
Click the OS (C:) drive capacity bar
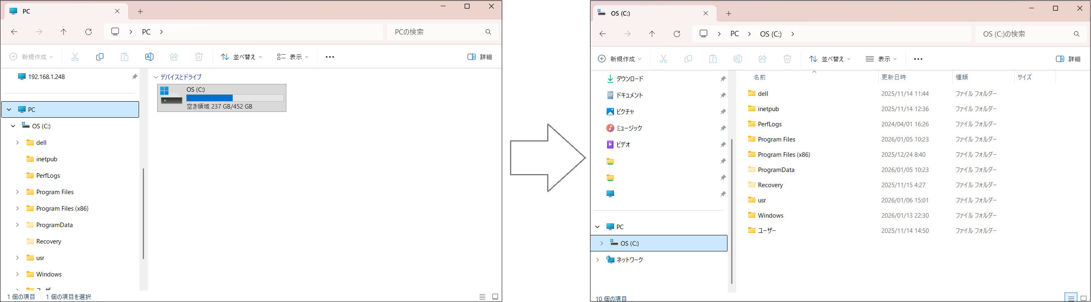click(x=235, y=98)
